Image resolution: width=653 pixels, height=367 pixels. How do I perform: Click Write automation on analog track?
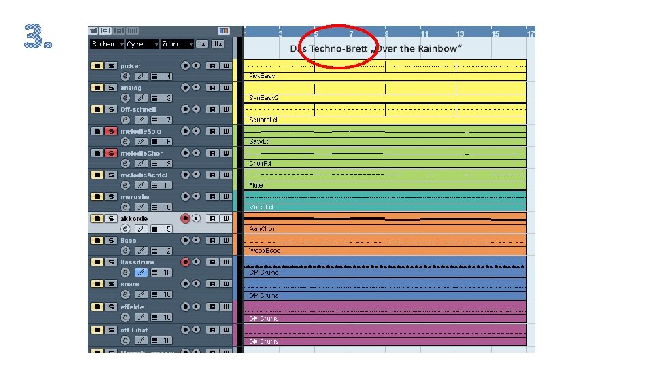tap(225, 88)
